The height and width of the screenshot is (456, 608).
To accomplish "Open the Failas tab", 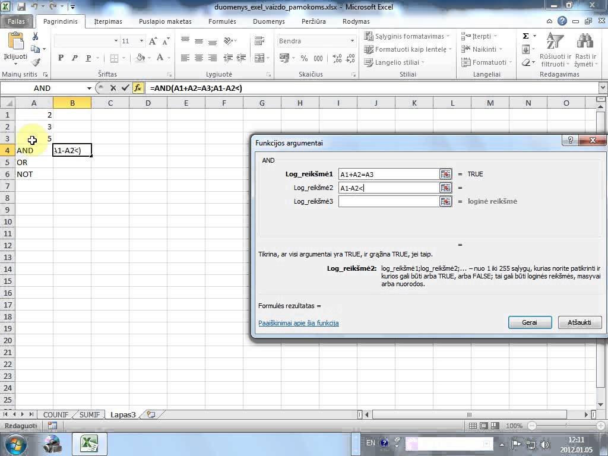I will tap(16, 21).
